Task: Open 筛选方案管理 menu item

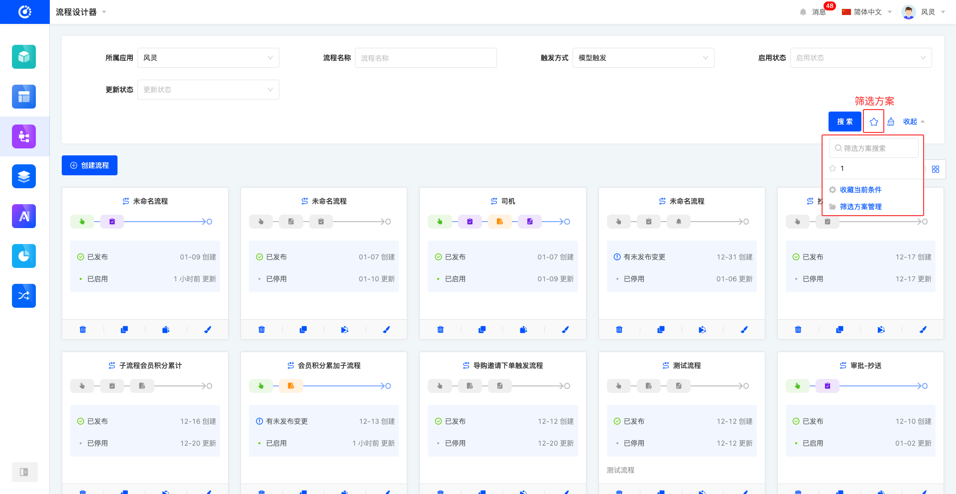Action: coord(860,207)
